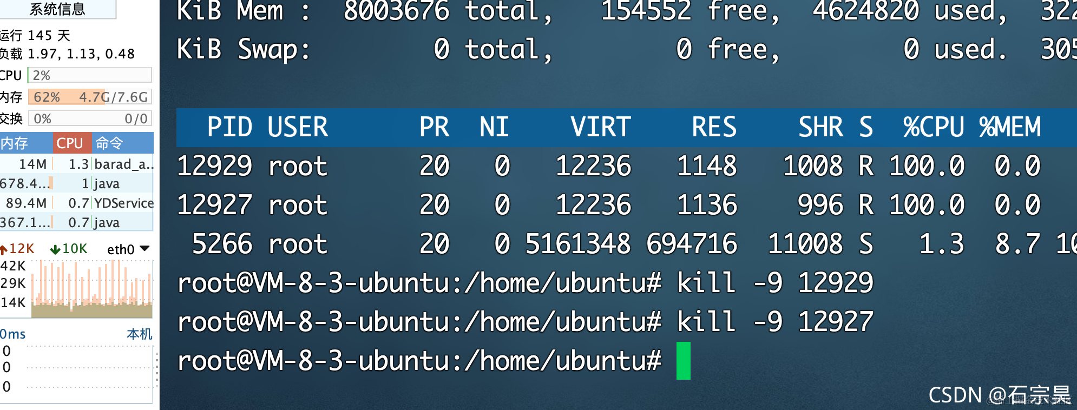Click the memory 62% usage bar
Viewport: 1077px width, 410px height.
pos(90,97)
